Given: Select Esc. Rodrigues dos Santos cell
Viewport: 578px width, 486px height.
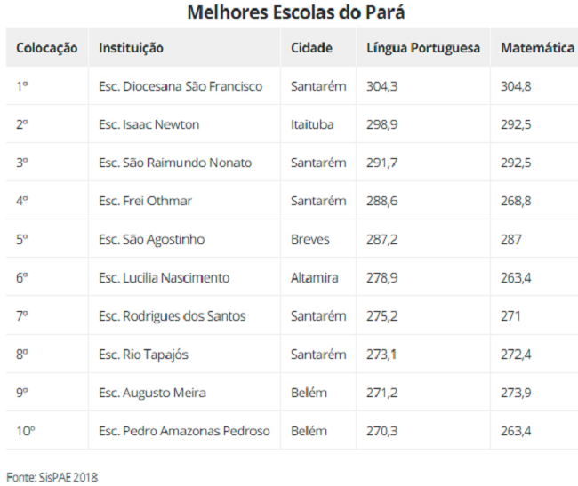Looking at the screenshot, I should (x=184, y=316).
